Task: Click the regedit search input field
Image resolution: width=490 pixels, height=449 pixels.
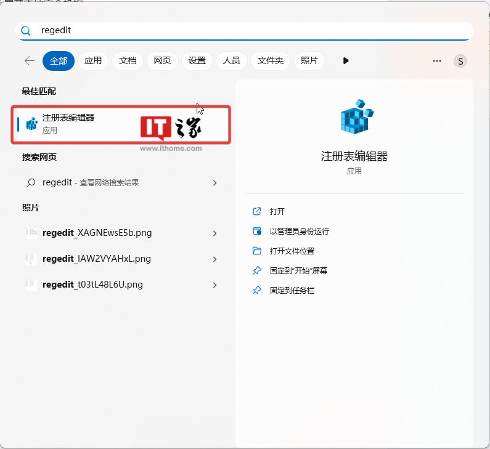Action: click(x=247, y=31)
